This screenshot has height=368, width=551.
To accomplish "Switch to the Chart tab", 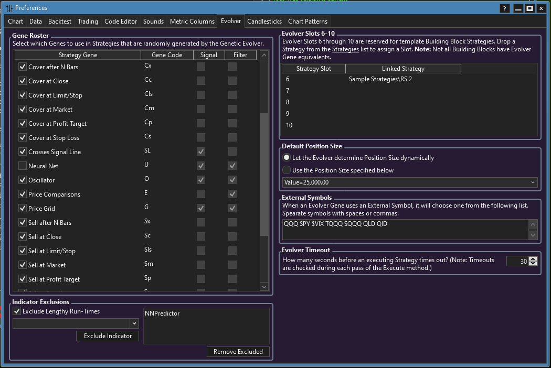I will tap(15, 21).
